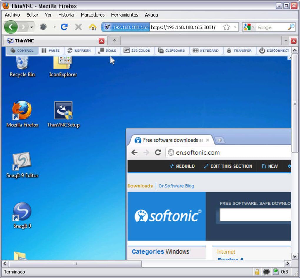Open the address bar history dropdown
This screenshot has width=300, height=278.
click(235, 27)
